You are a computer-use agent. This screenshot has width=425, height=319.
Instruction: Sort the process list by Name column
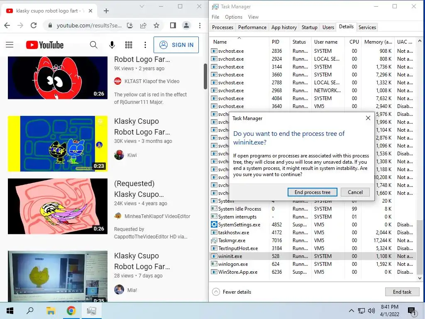click(x=239, y=42)
